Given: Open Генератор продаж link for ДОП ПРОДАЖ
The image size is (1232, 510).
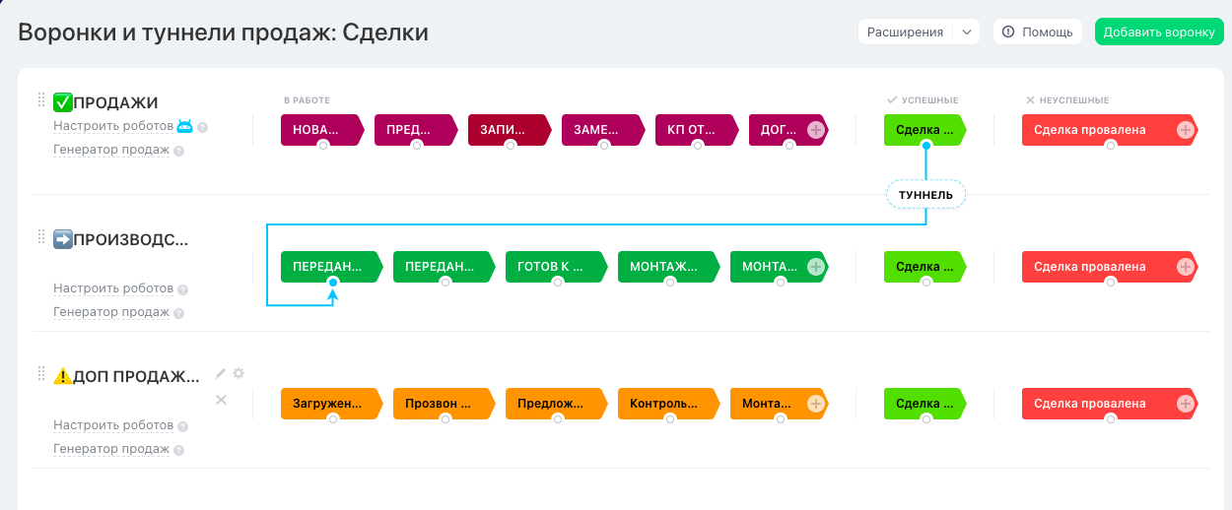Looking at the screenshot, I should coord(111,449).
